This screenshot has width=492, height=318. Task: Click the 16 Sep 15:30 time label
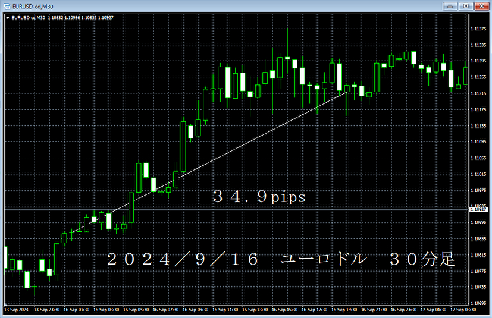click(x=284, y=310)
